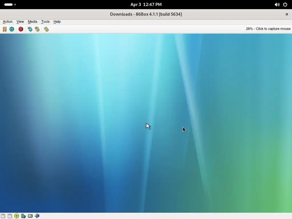292x219 pixels.
Task: Open the Tools menu
Action: coord(45,22)
